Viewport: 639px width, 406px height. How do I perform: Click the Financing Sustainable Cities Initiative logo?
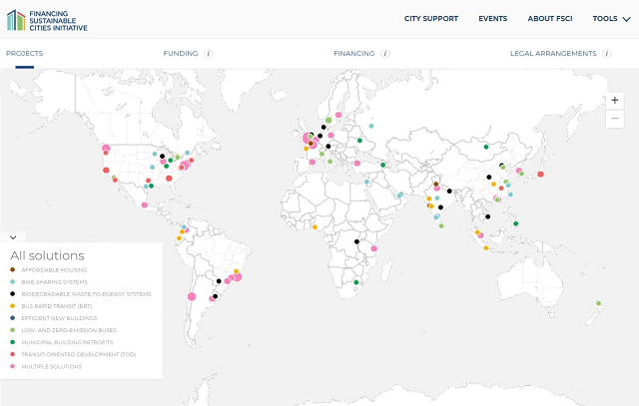[47, 20]
